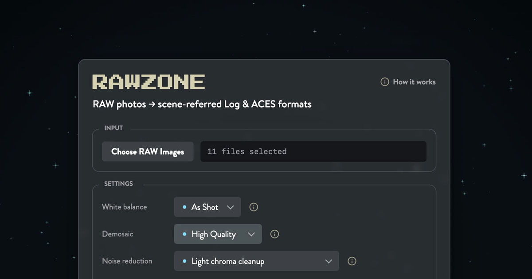532x279 pixels.
Task: Click the 'Noise reduction' label
Action: point(127,261)
